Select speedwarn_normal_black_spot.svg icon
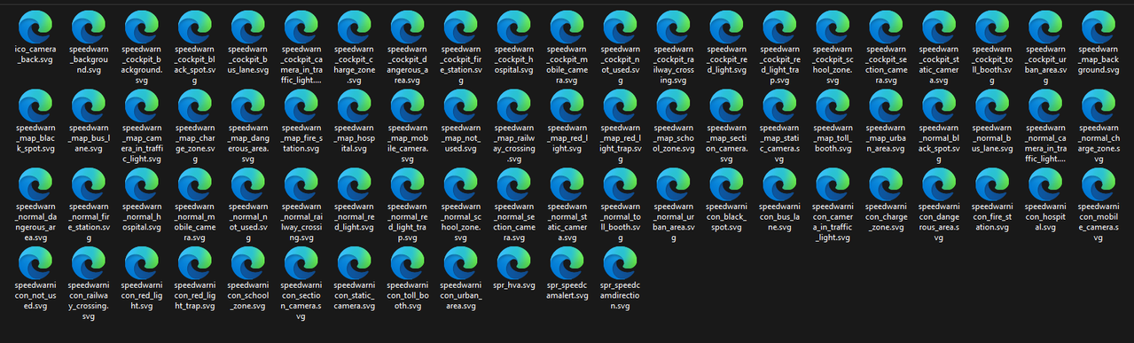 pyautogui.click(x=940, y=105)
